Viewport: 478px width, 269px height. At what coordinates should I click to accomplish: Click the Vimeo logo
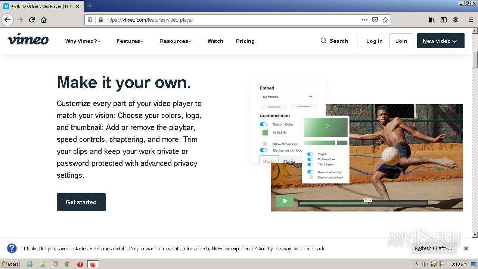tap(28, 39)
